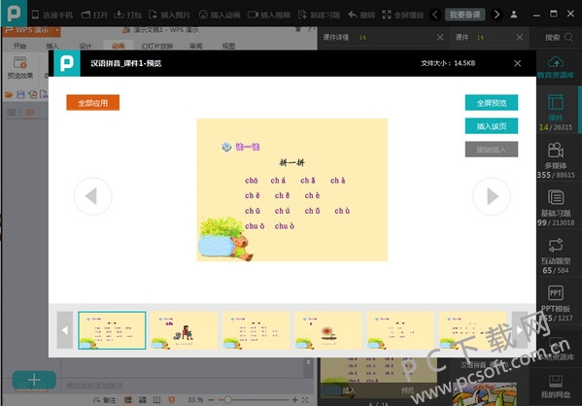Screen dimensions: 582x406
Task: Open 我的网盘 in sidebar
Action: click(556, 386)
